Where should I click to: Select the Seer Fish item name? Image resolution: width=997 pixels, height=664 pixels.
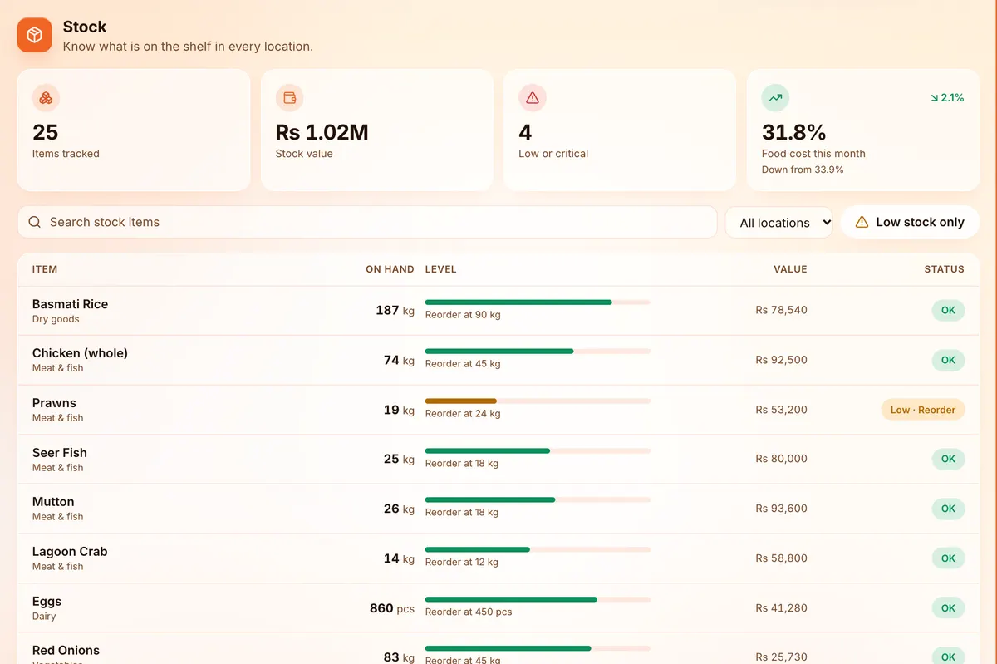(x=60, y=453)
